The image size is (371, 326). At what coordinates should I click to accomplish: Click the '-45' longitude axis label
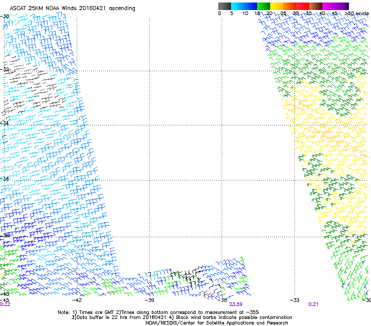pyautogui.click(x=5, y=300)
